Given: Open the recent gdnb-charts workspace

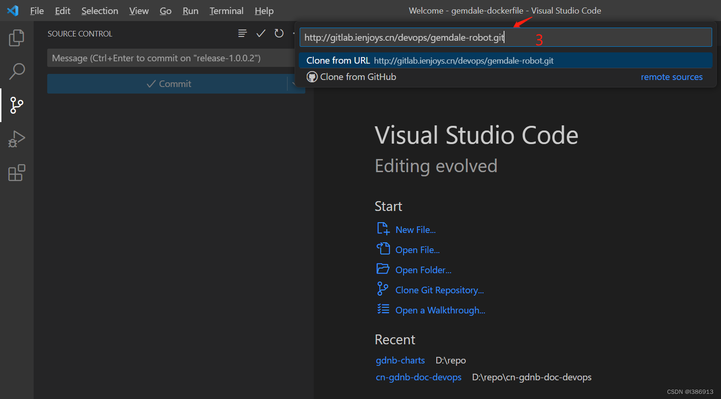Looking at the screenshot, I should (x=400, y=360).
